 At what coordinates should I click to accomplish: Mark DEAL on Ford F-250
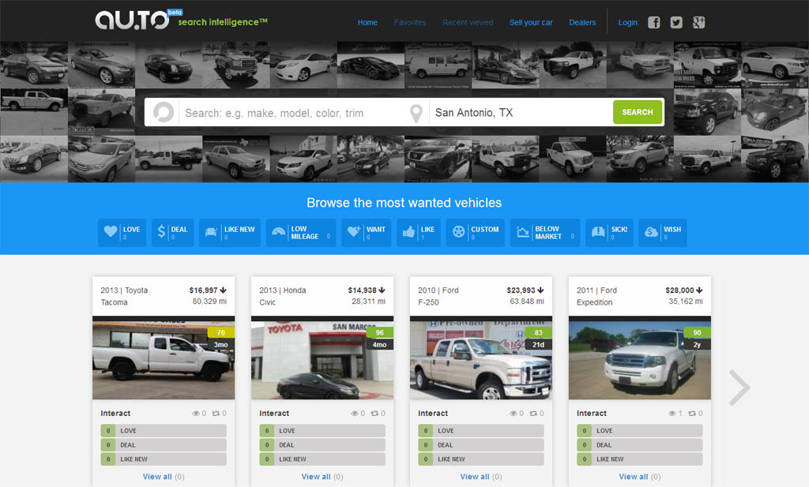(x=481, y=444)
